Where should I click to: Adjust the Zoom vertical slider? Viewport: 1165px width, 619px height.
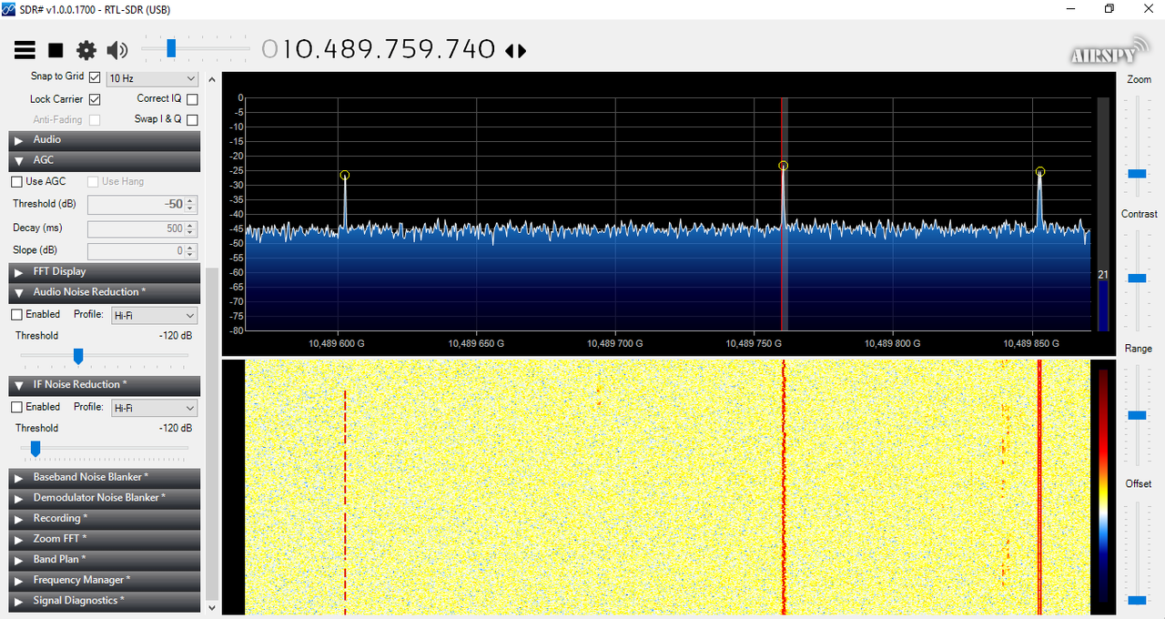1137,173
